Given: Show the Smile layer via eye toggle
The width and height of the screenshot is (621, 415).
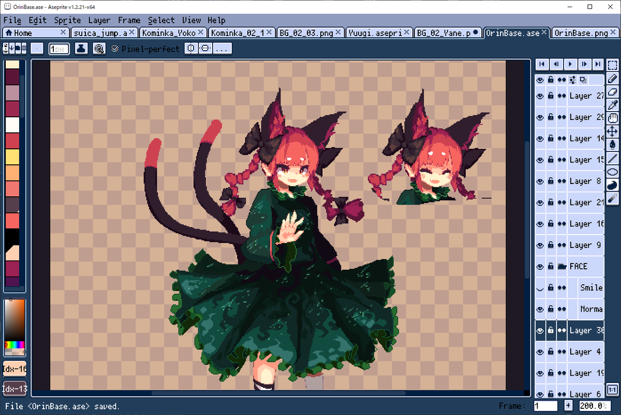Looking at the screenshot, I should click(540, 288).
